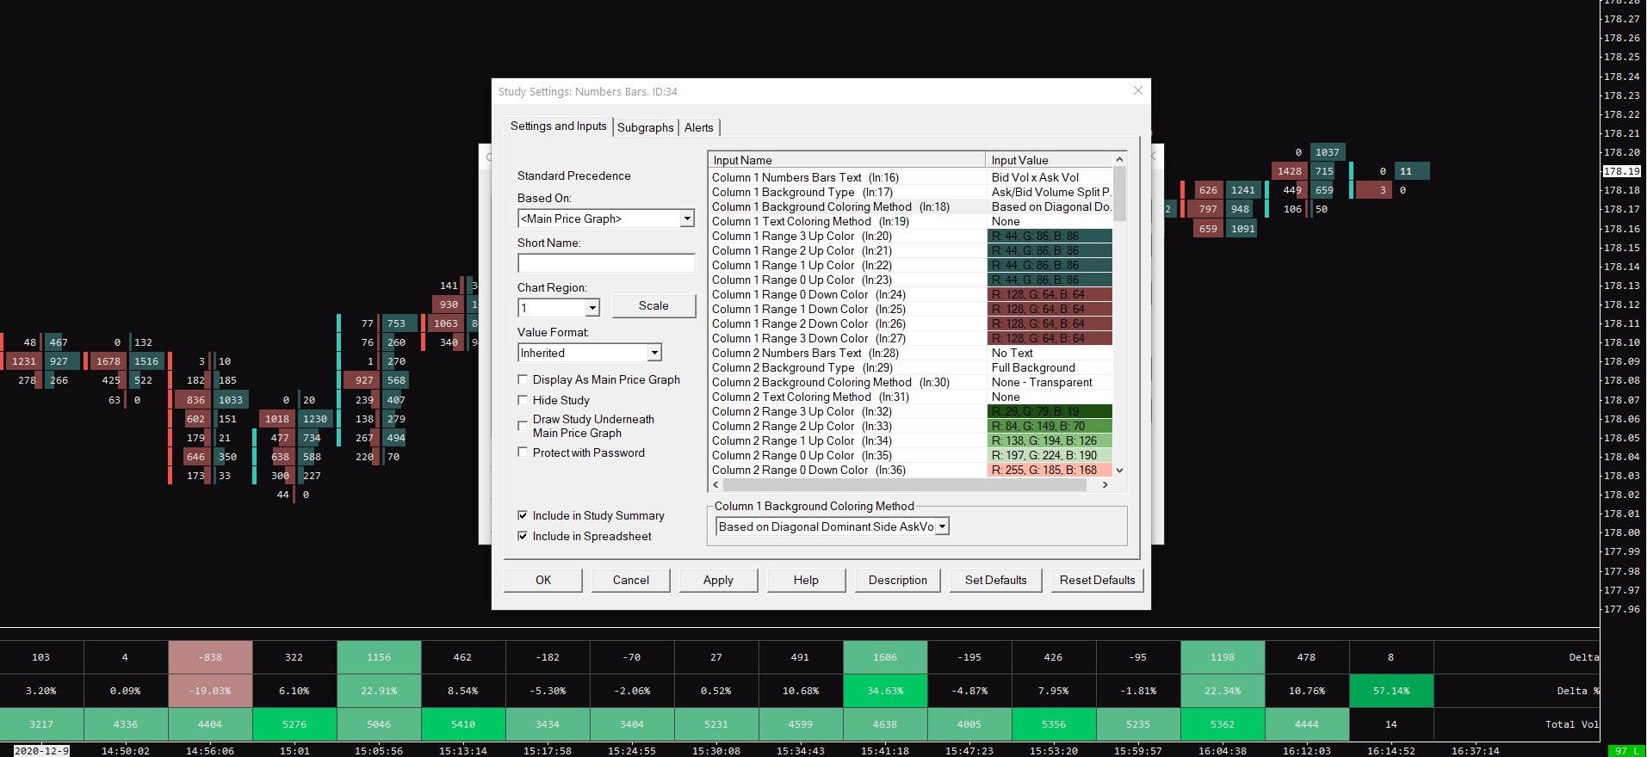The width and height of the screenshot is (1647, 757).
Task: Open the Based On dropdown
Action: (x=686, y=218)
